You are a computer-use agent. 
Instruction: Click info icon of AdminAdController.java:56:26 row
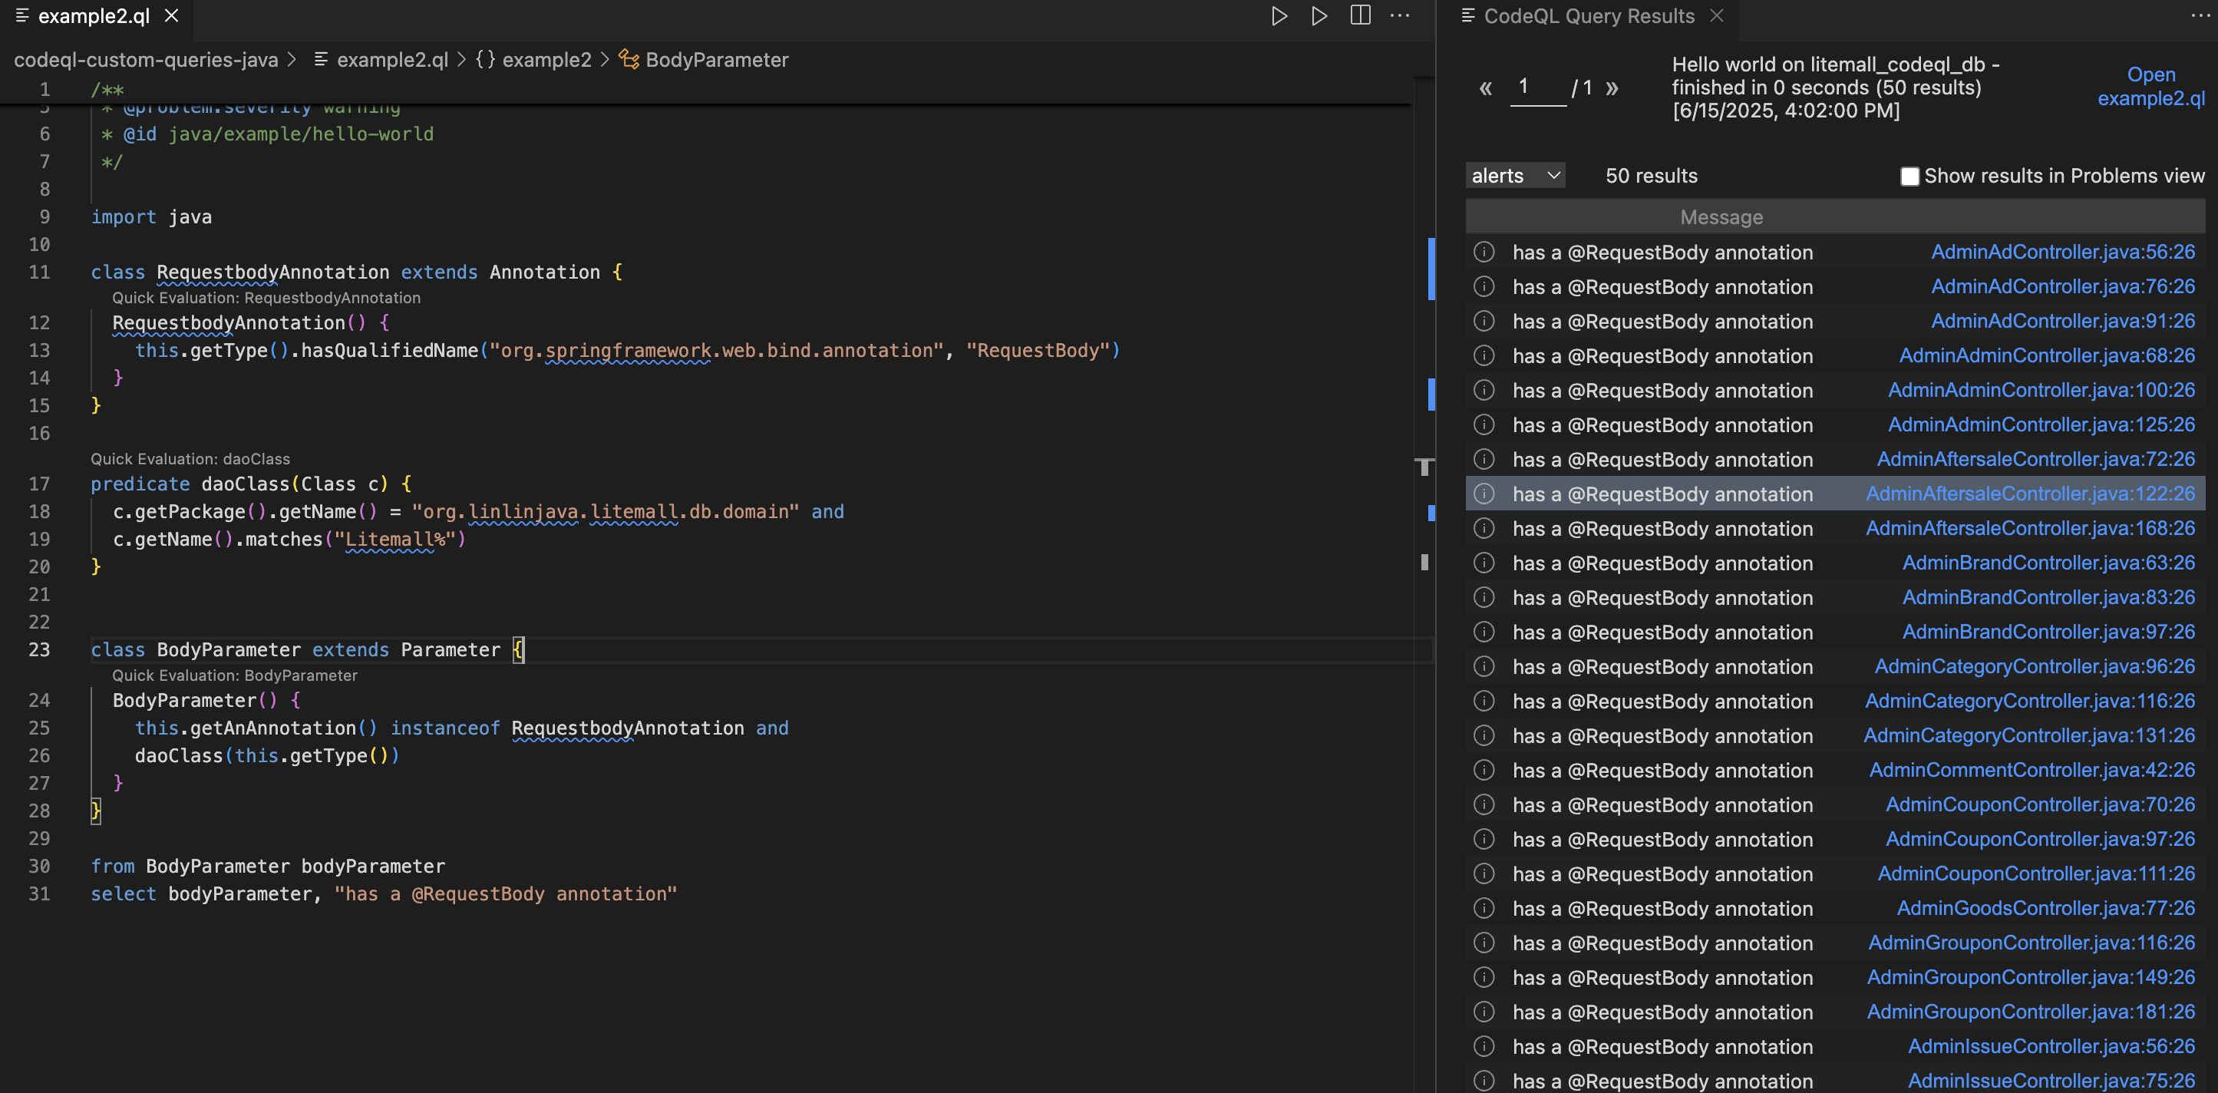(x=1484, y=252)
